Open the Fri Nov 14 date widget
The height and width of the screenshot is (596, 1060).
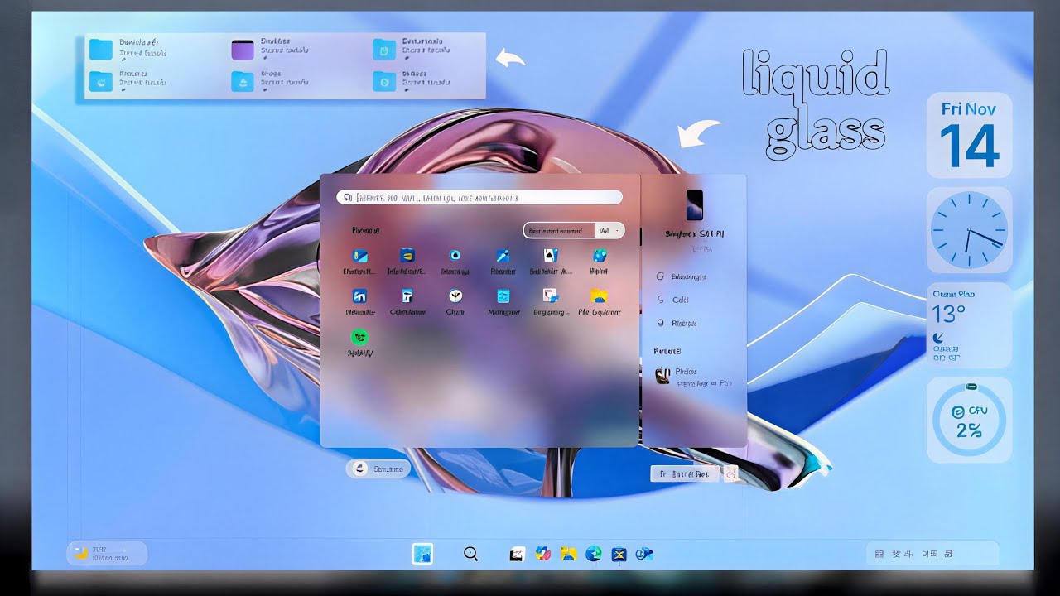click(x=969, y=135)
